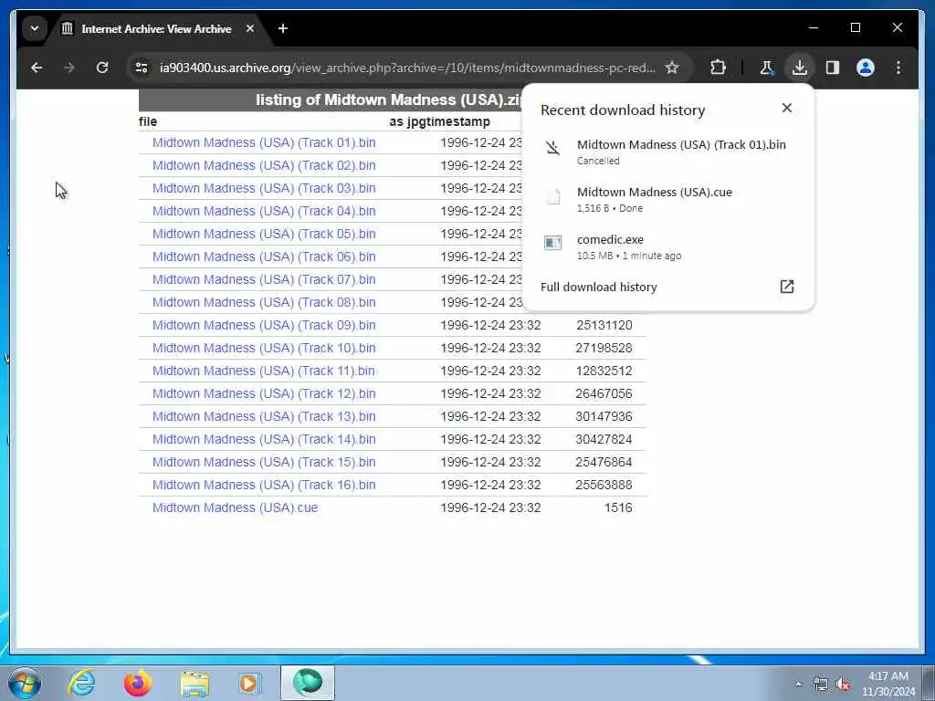Open Track 16.bin file link
The height and width of the screenshot is (701, 935).
click(x=264, y=485)
